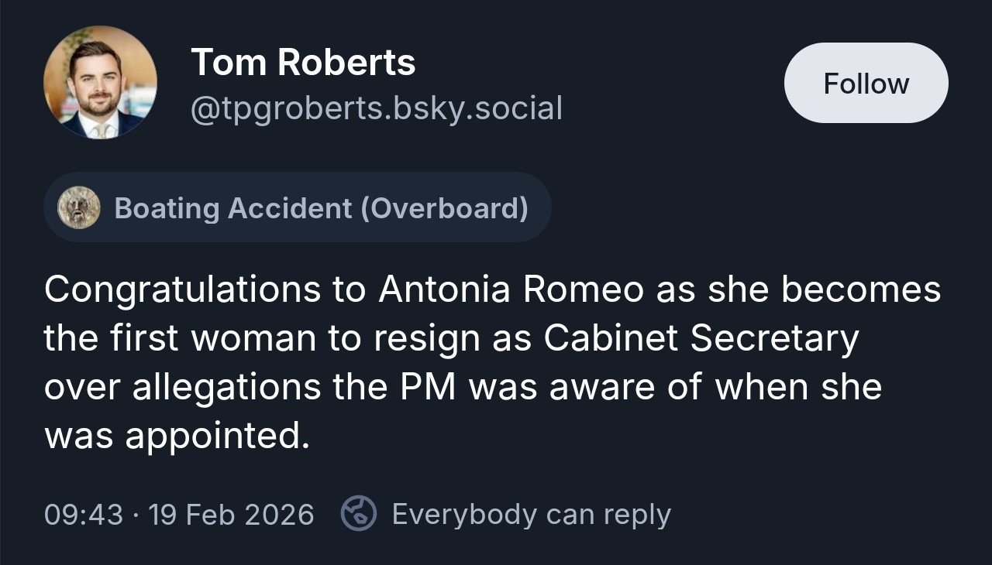992x565 pixels.
Task: Click the Boating Accident label's round icon
Action: click(x=79, y=207)
